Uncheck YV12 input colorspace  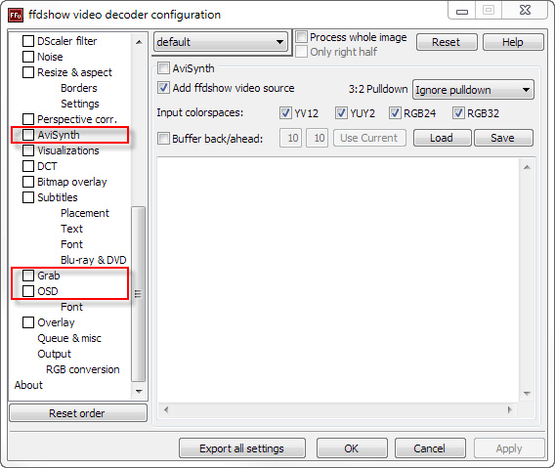point(285,113)
